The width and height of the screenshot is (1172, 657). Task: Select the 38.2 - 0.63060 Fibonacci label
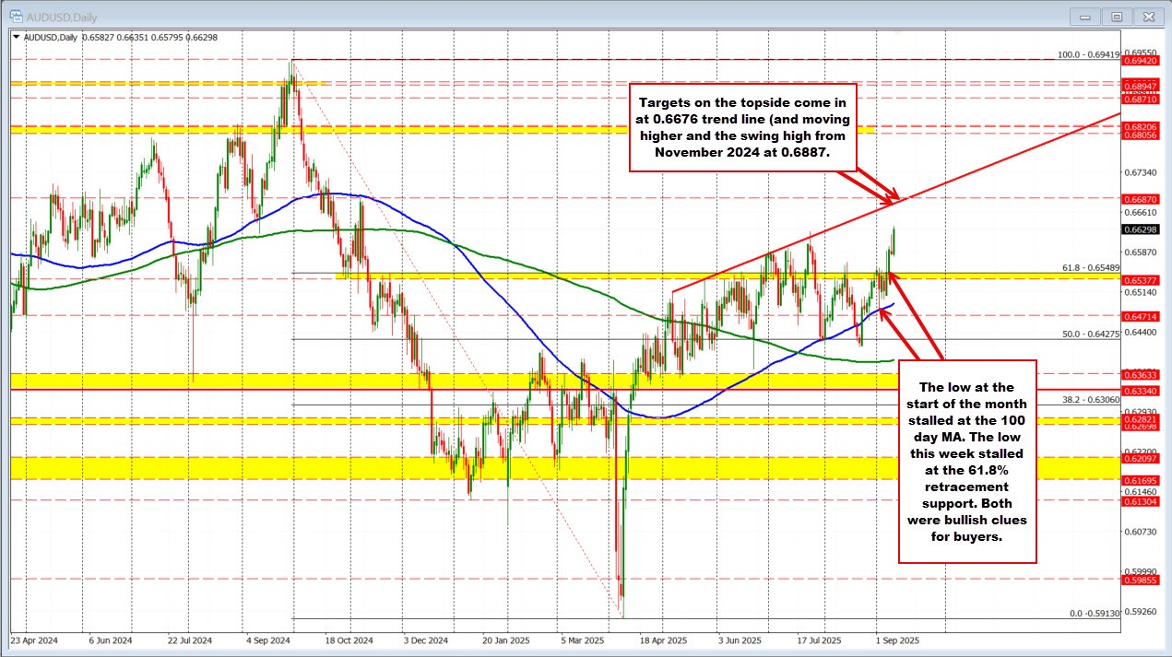(1089, 400)
